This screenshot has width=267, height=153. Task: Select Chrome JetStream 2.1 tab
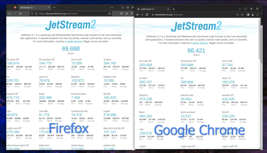(x=153, y=9)
